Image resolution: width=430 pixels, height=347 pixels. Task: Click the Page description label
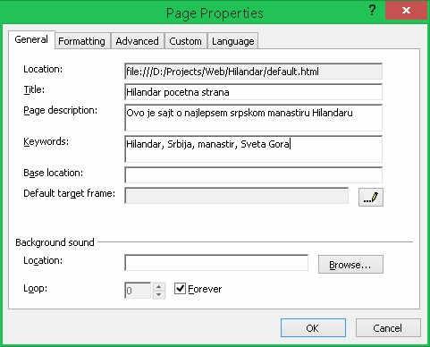[60, 110]
